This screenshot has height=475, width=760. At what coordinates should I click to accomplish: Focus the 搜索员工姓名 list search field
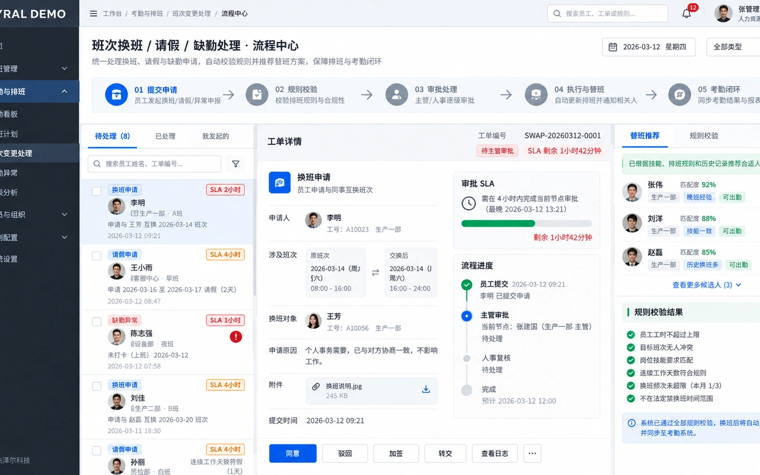click(x=155, y=164)
